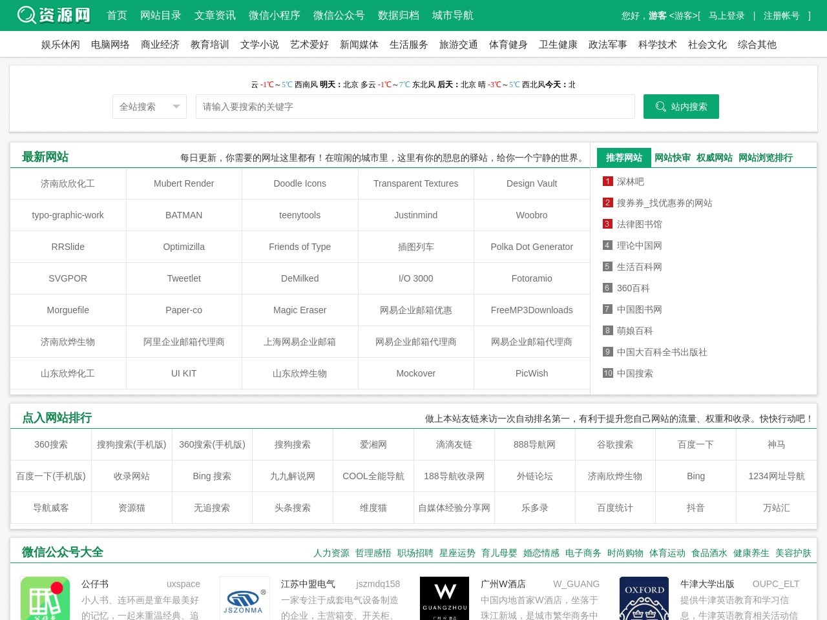Screen dimensions: 827x620
Task: Select the 网站浏览排行 tab
Action: [x=765, y=158]
